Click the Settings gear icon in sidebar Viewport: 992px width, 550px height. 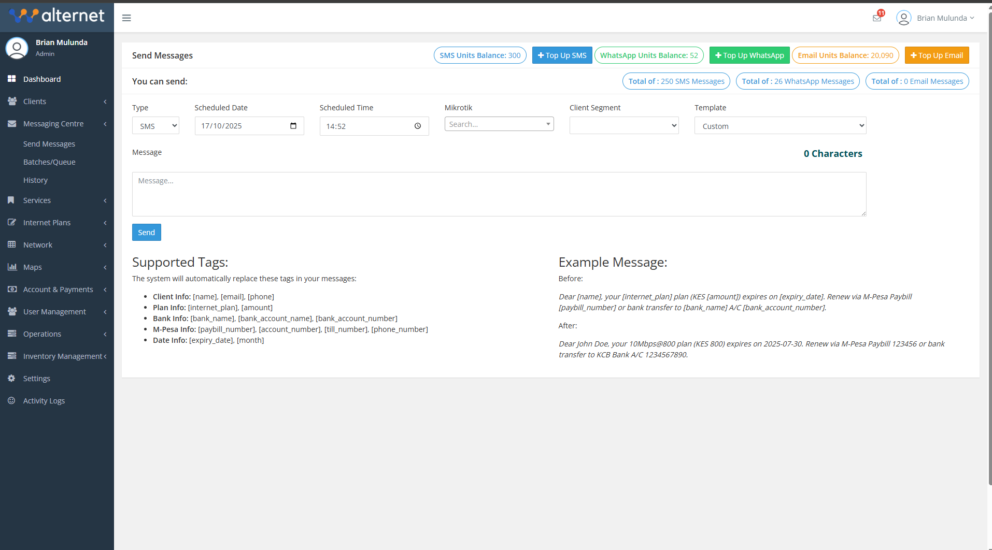tap(11, 379)
